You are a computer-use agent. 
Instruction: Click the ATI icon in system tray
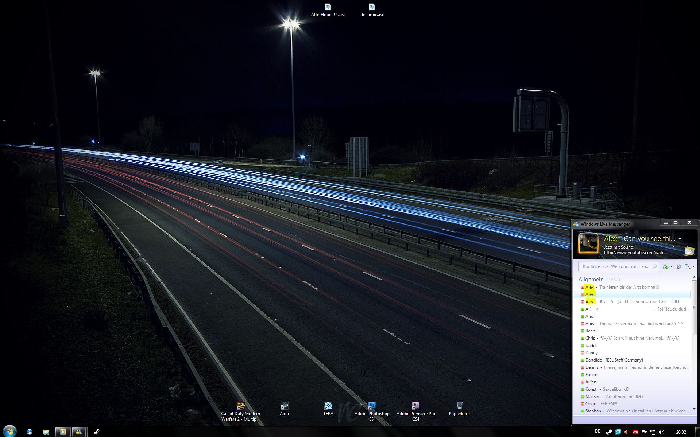click(635, 432)
